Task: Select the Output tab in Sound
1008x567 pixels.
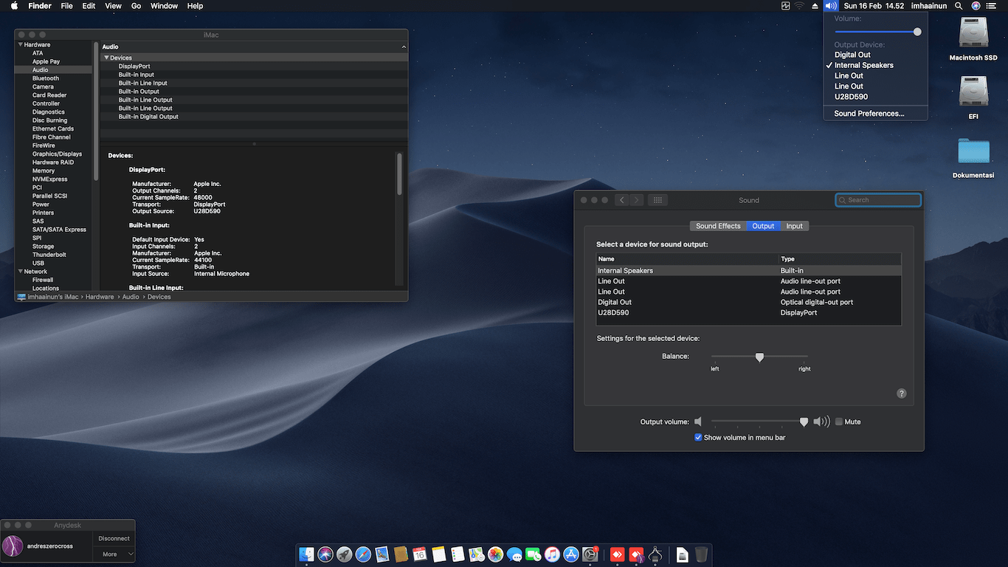Action: click(763, 226)
